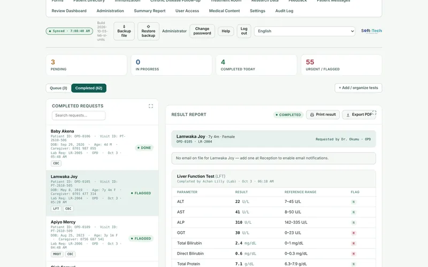
Task: Click the download icon in Export PDF
Action: tap(348, 115)
